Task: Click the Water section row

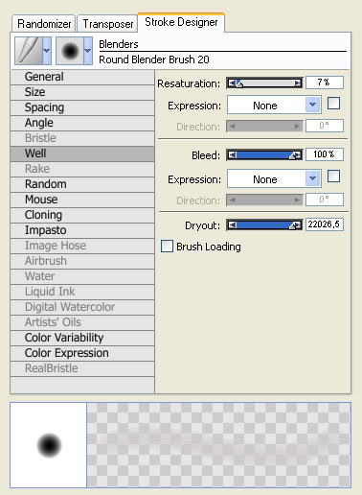Action: (82, 276)
